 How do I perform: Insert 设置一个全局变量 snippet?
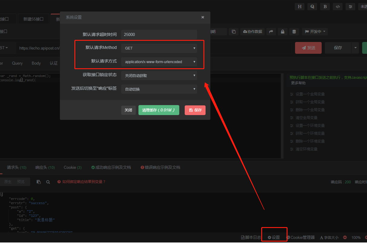coord(307,94)
